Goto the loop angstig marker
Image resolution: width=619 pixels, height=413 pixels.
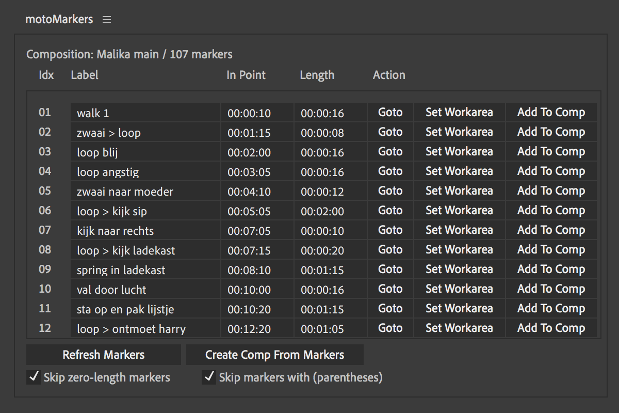390,171
